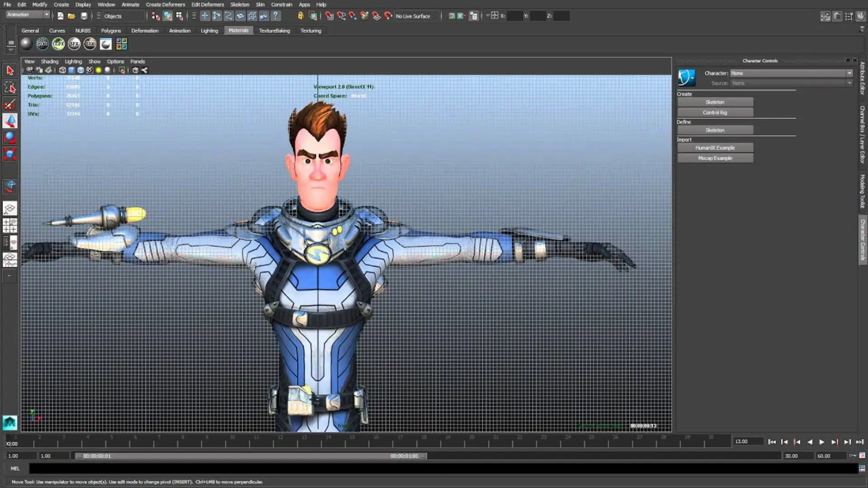868x488 pixels.
Task: Select the Rotate tool
Action: tap(10, 137)
